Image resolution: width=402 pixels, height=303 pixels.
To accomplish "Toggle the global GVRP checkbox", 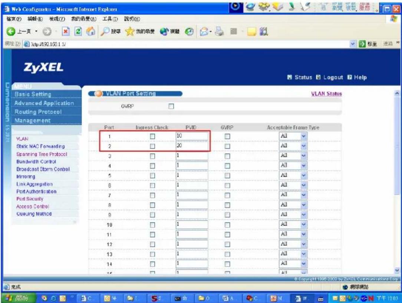I will pyautogui.click(x=171, y=106).
